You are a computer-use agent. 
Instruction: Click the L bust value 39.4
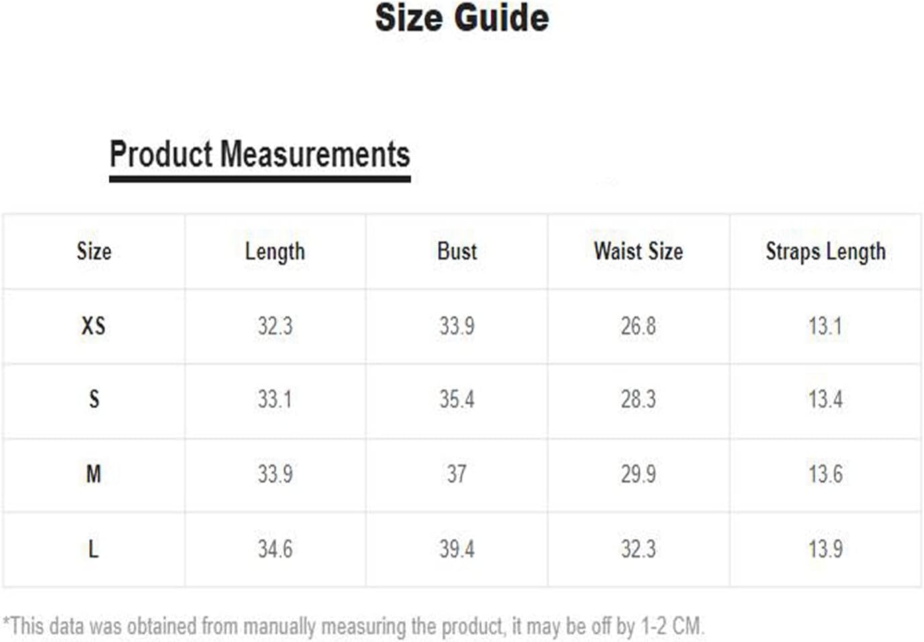(x=457, y=549)
